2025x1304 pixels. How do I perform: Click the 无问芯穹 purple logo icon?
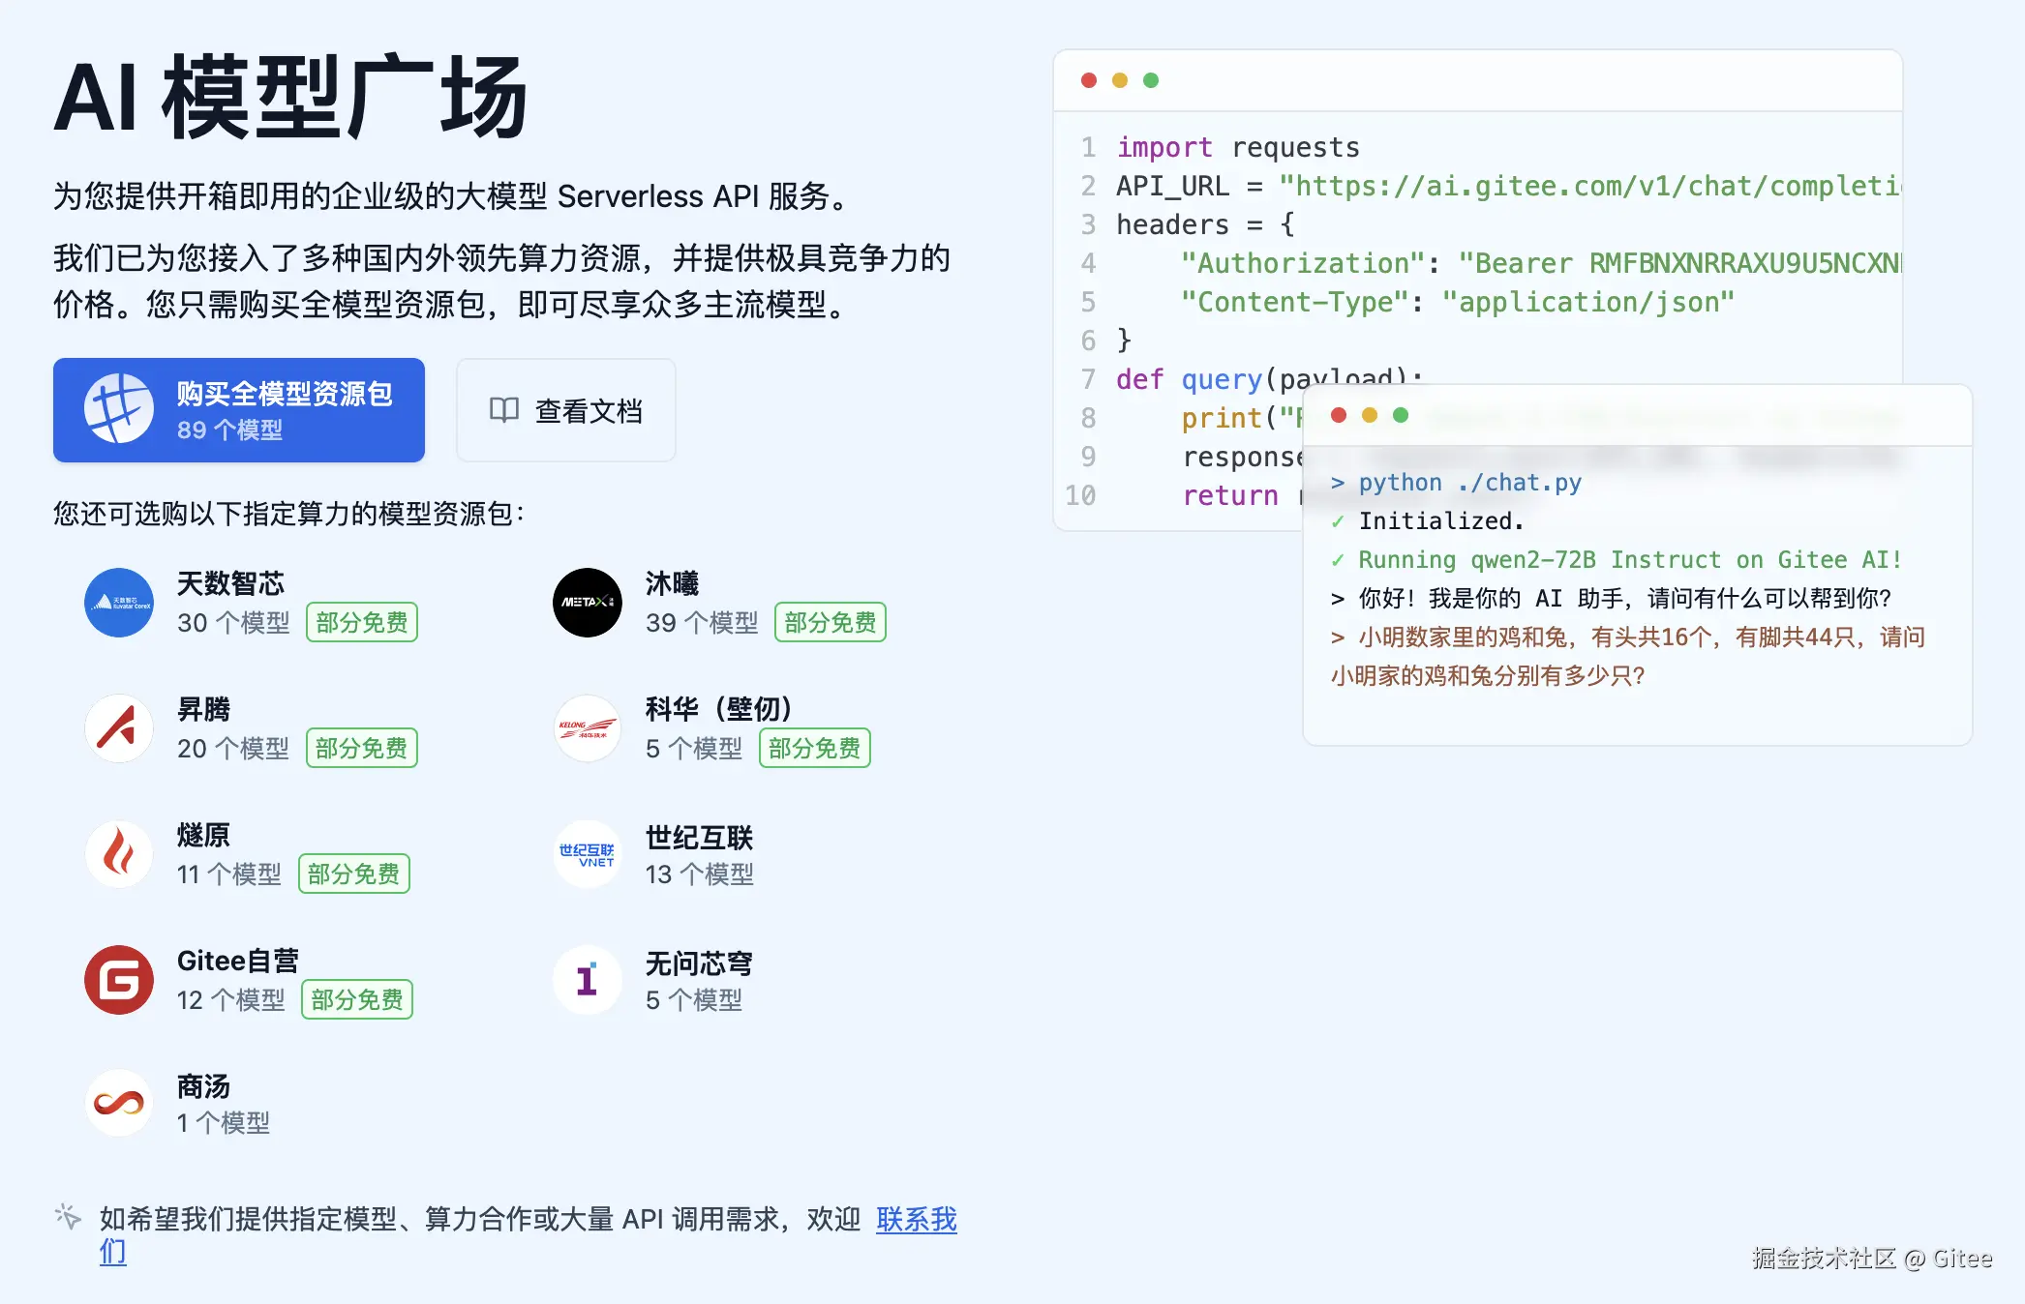click(587, 980)
